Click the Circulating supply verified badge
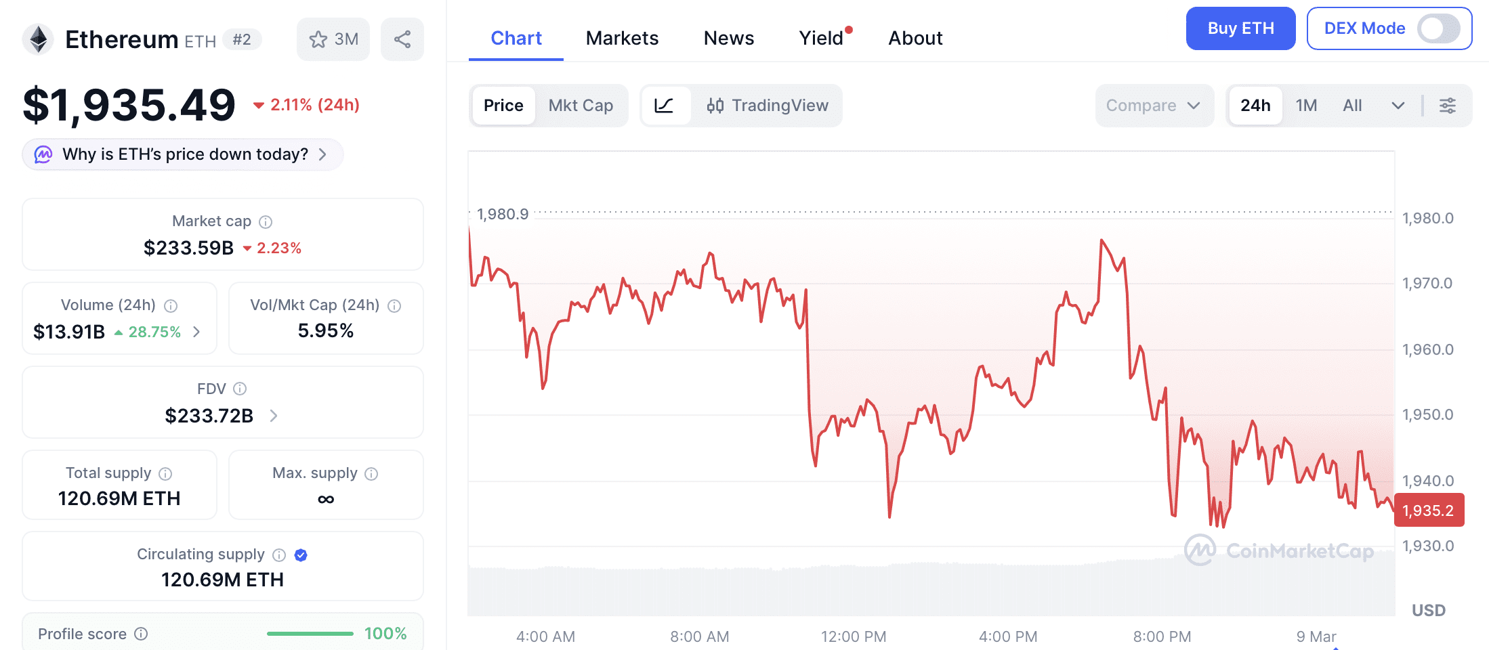The height and width of the screenshot is (650, 1489). click(301, 555)
